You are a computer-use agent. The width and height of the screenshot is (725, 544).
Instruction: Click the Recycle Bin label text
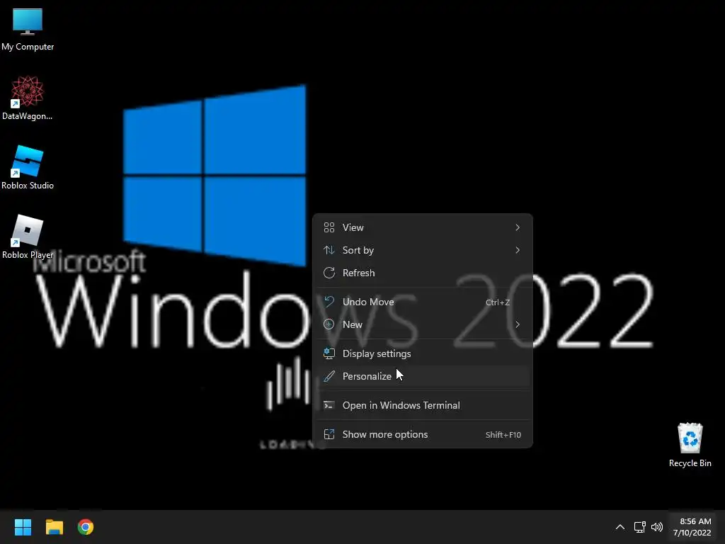[690, 463]
